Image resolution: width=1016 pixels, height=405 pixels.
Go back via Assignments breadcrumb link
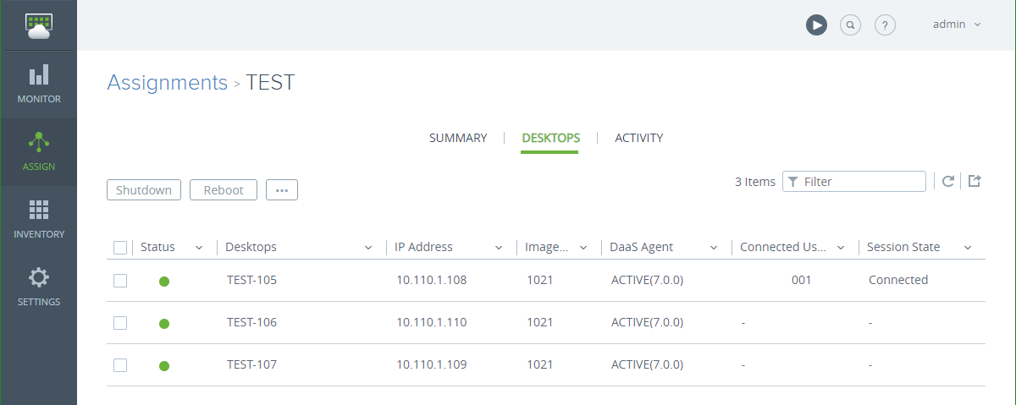click(x=167, y=83)
